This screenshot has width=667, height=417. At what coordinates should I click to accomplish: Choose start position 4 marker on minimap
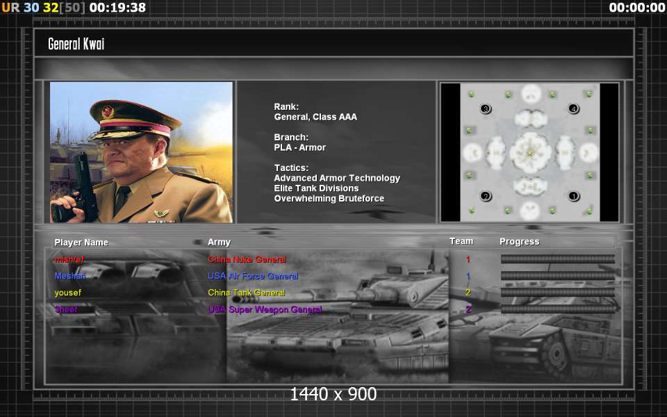click(573, 109)
